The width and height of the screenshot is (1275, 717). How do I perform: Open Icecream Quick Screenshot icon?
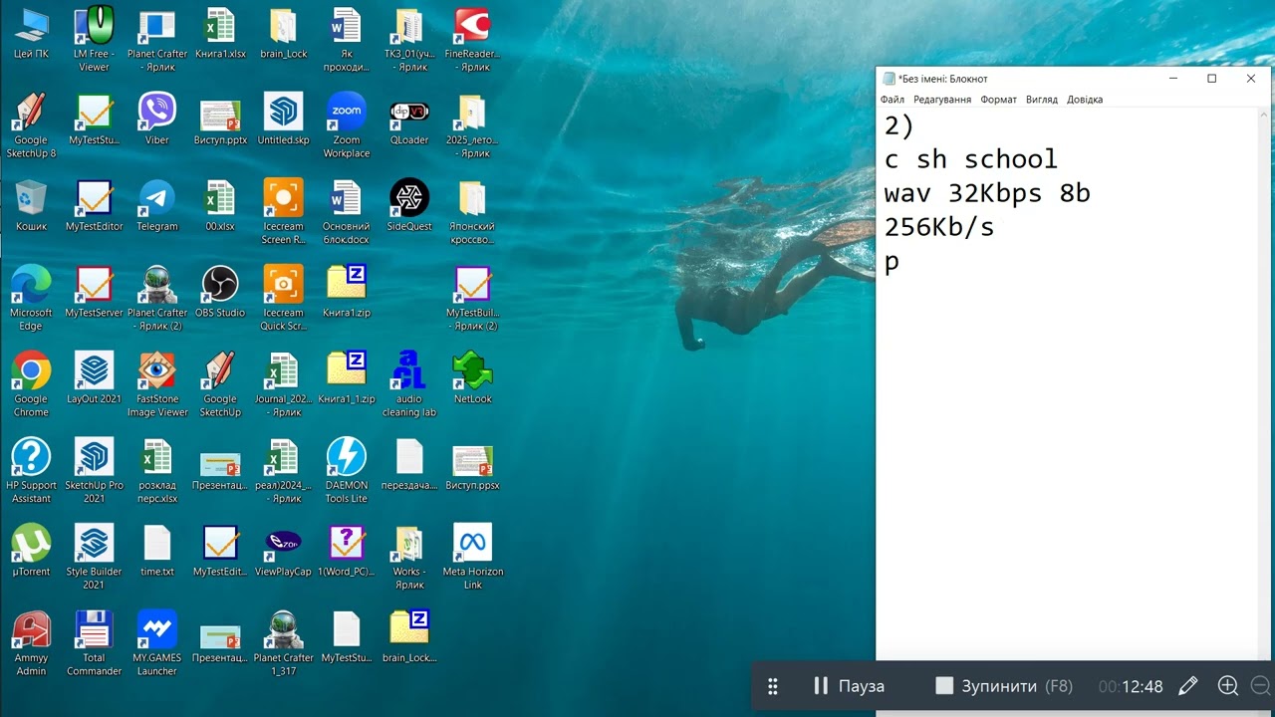point(284,298)
